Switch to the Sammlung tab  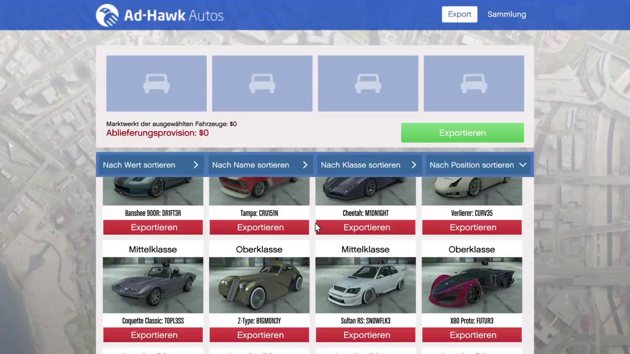tap(506, 14)
